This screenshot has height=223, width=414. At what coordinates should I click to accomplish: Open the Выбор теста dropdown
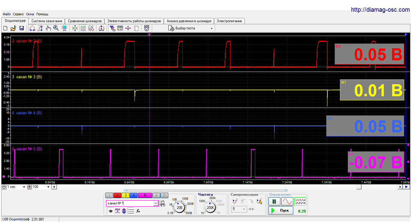tap(191, 28)
